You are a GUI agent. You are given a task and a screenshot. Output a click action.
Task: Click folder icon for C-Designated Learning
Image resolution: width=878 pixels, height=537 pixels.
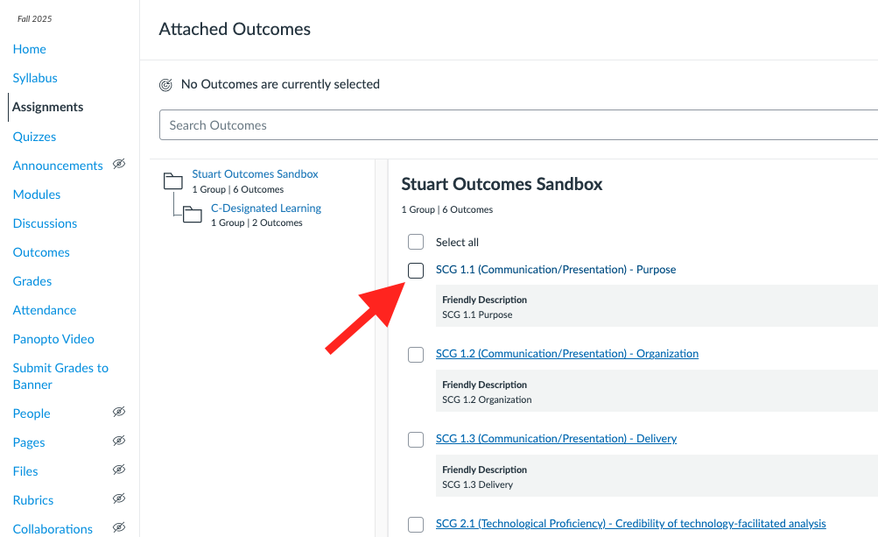click(193, 213)
